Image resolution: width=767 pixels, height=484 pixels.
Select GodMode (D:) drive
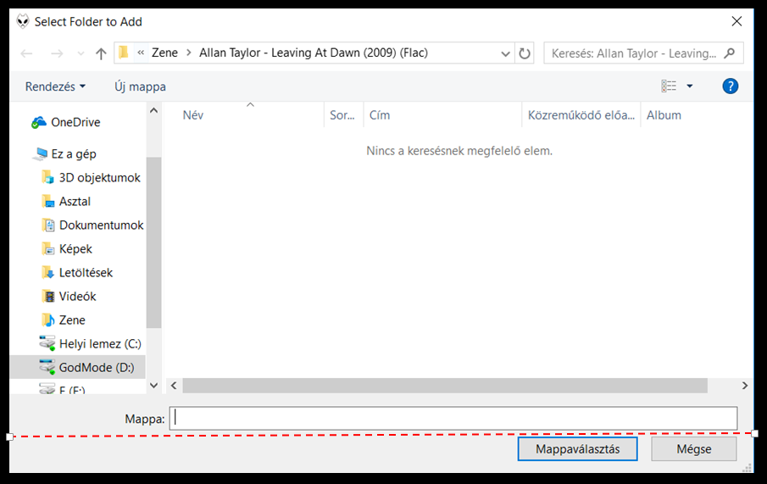[97, 368]
